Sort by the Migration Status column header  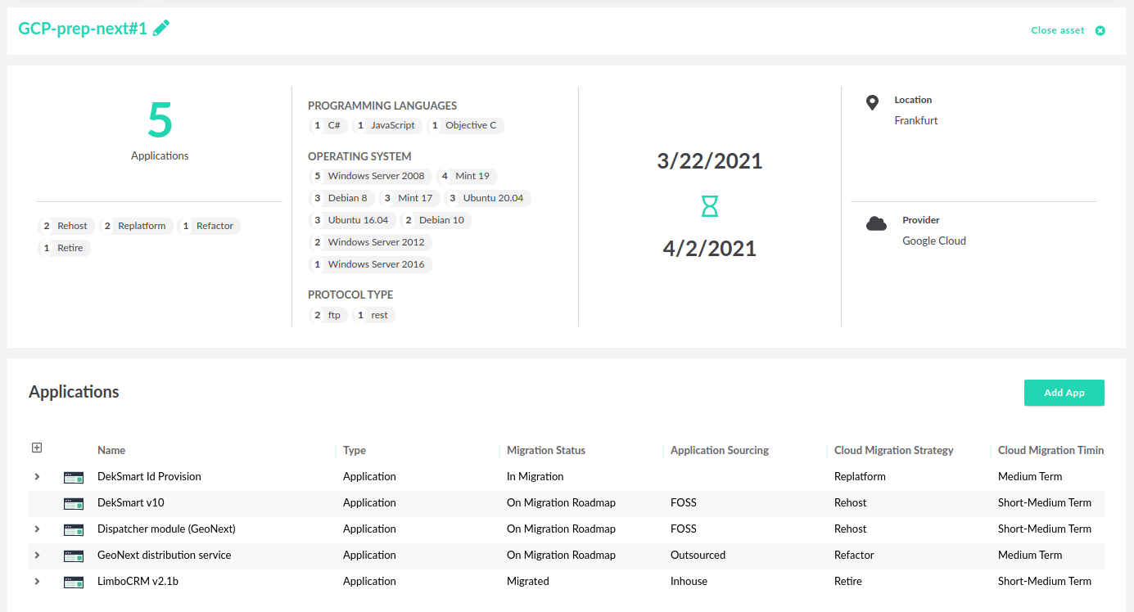pyautogui.click(x=546, y=450)
